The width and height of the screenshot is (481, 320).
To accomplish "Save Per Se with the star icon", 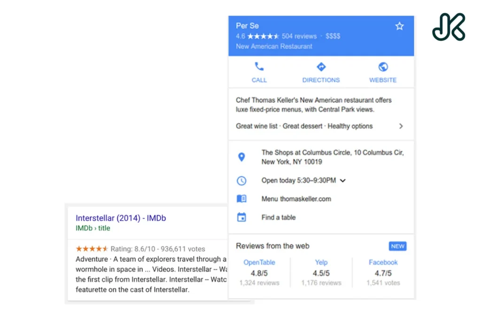I will [x=399, y=26].
